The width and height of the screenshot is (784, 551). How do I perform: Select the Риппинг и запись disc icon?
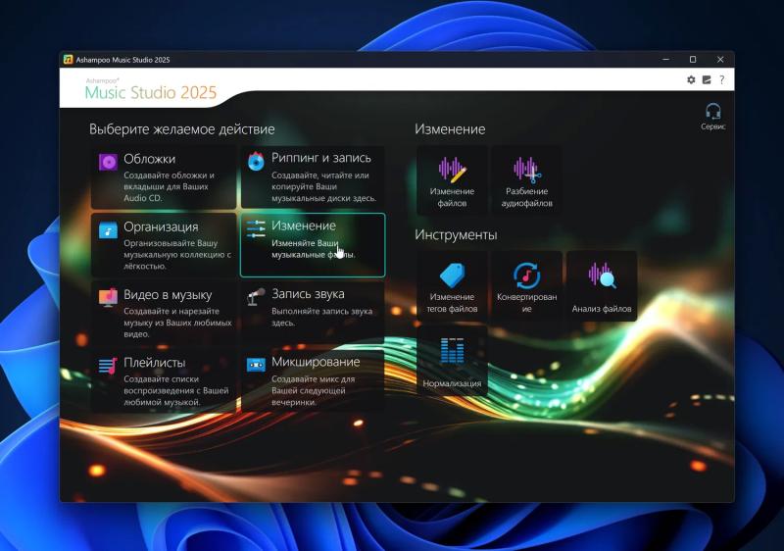(x=256, y=161)
